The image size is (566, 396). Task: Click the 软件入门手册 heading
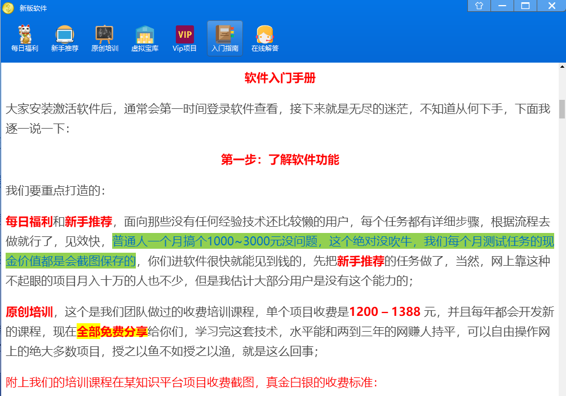click(x=280, y=78)
